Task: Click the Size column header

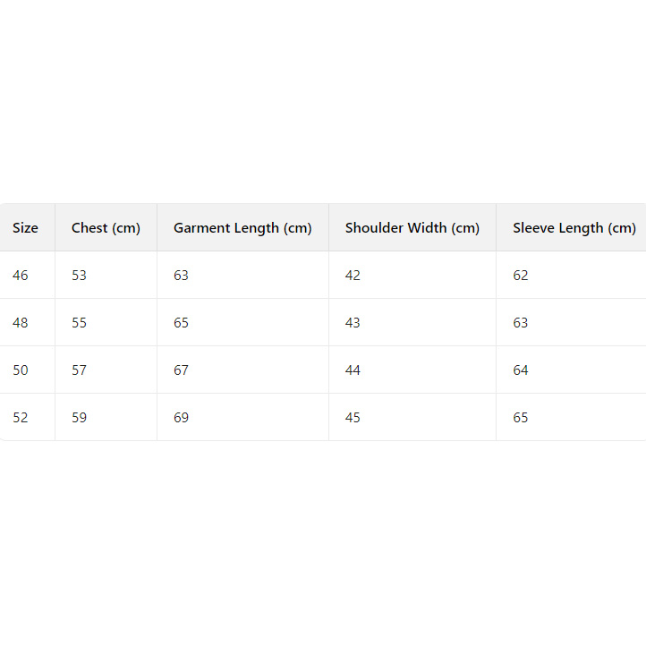Action: [x=25, y=228]
